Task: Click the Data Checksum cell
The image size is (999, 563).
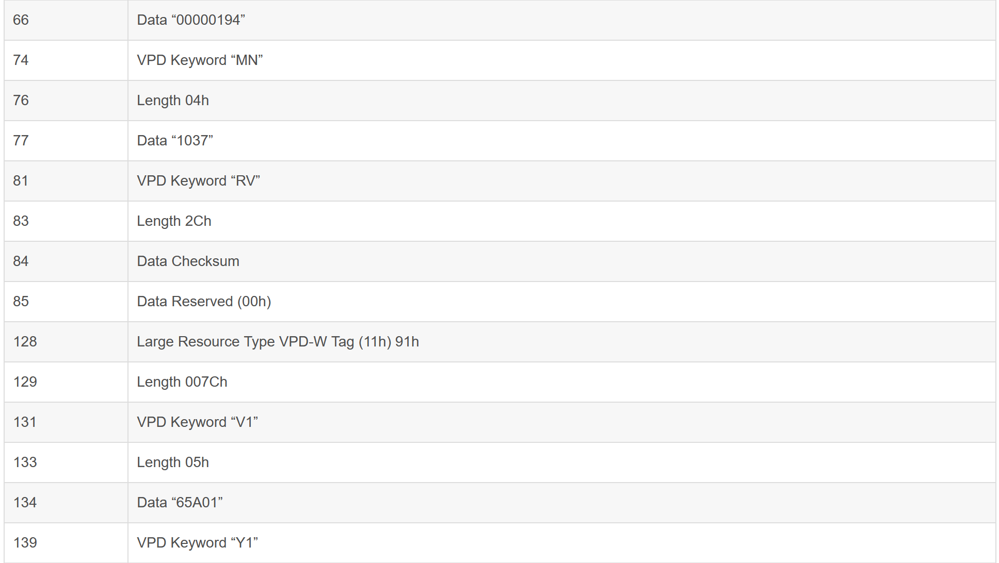Action: (x=188, y=261)
